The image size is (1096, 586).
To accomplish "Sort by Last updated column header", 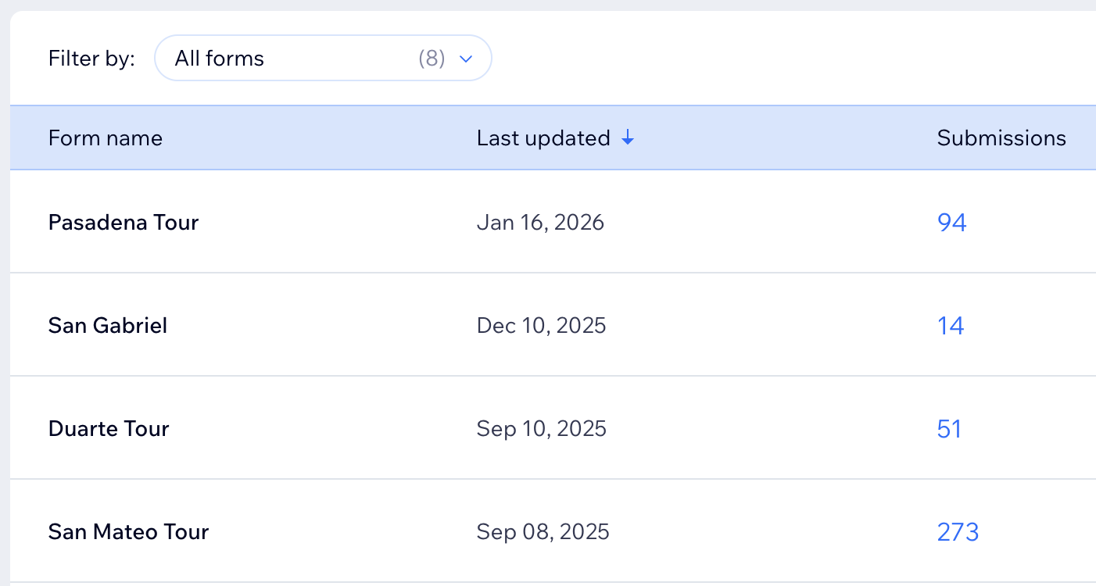I will [543, 138].
